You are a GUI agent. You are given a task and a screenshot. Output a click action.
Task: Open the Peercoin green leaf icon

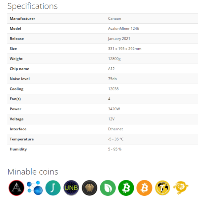(108, 188)
